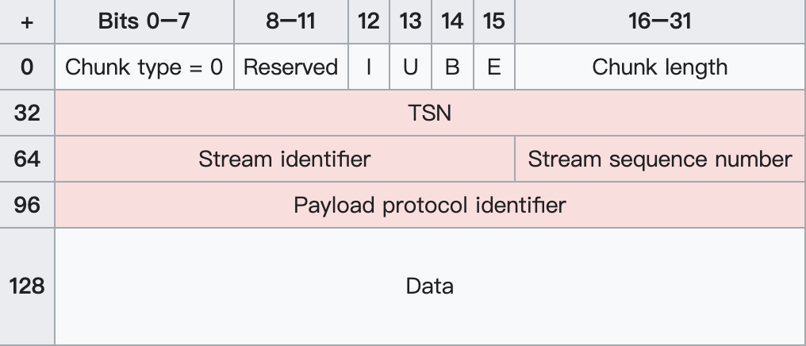Click the 'TSN' row cell
Screen dimensions: 806x346
pos(429,113)
